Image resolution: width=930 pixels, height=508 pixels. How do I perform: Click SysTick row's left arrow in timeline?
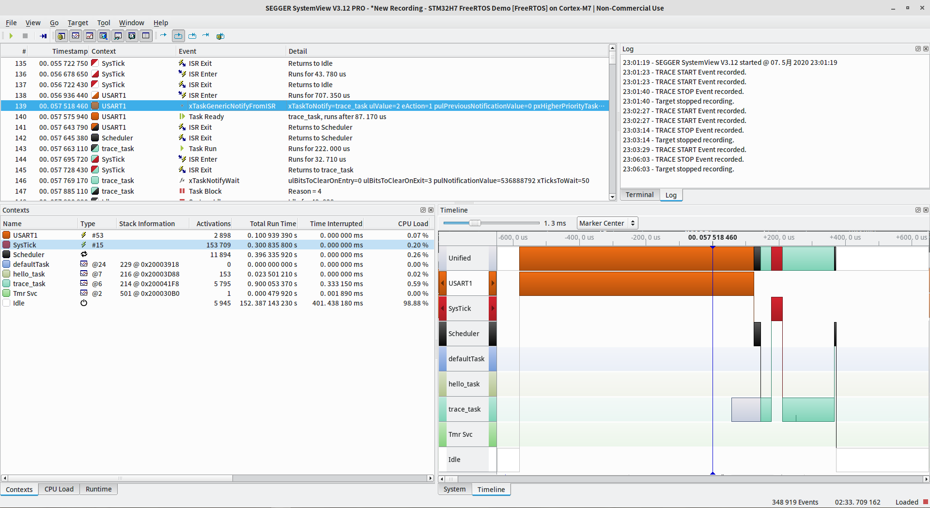442,308
